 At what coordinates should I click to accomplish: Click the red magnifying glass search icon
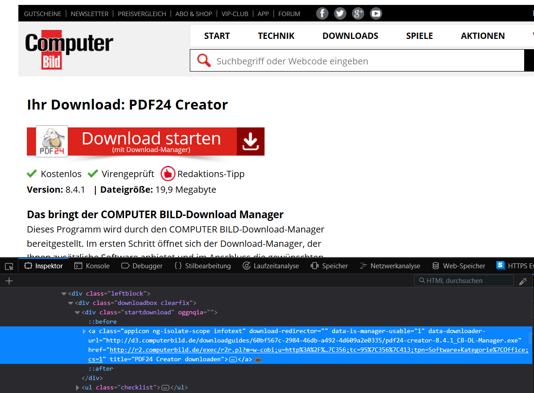click(x=204, y=60)
